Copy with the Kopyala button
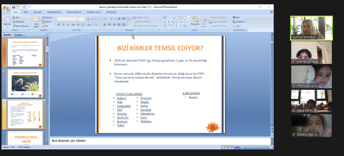The height and width of the screenshot is (156, 344). click(x=18, y=22)
